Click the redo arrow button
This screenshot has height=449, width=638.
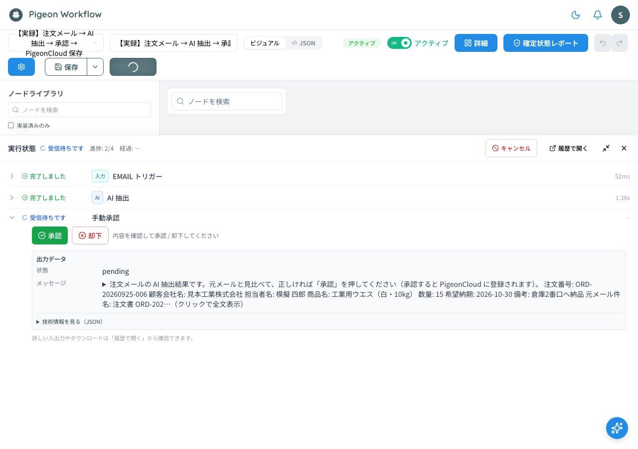tap(620, 43)
